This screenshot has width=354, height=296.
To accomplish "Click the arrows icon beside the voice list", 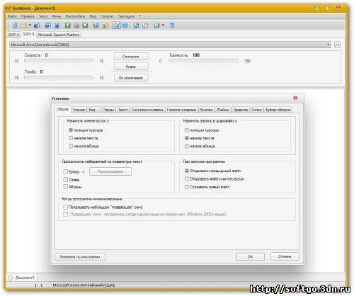I will coord(337,45).
